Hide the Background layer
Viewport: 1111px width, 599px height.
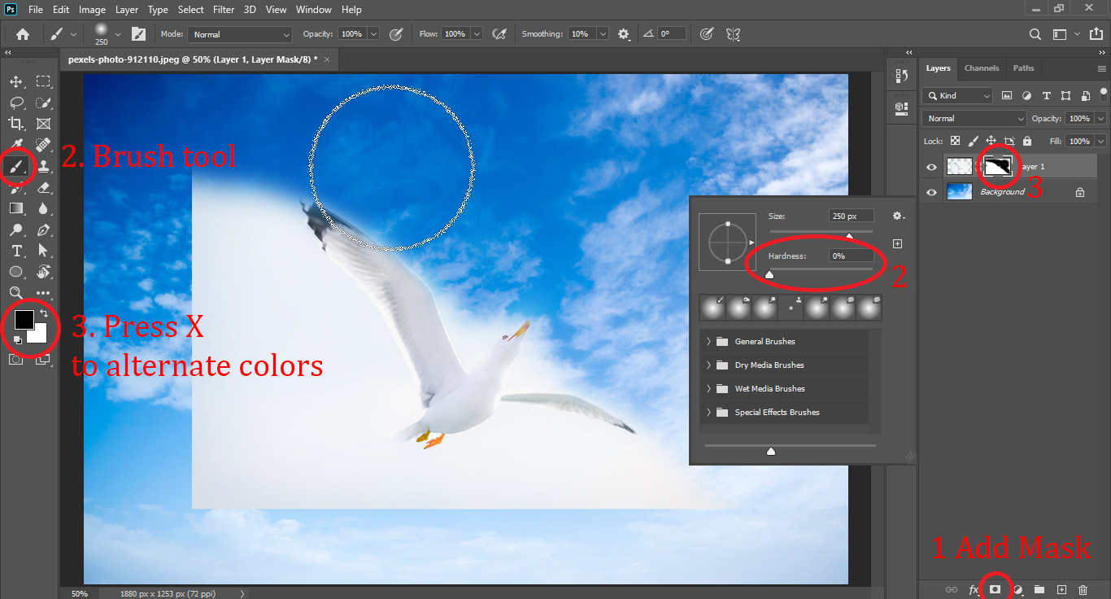pyautogui.click(x=930, y=192)
